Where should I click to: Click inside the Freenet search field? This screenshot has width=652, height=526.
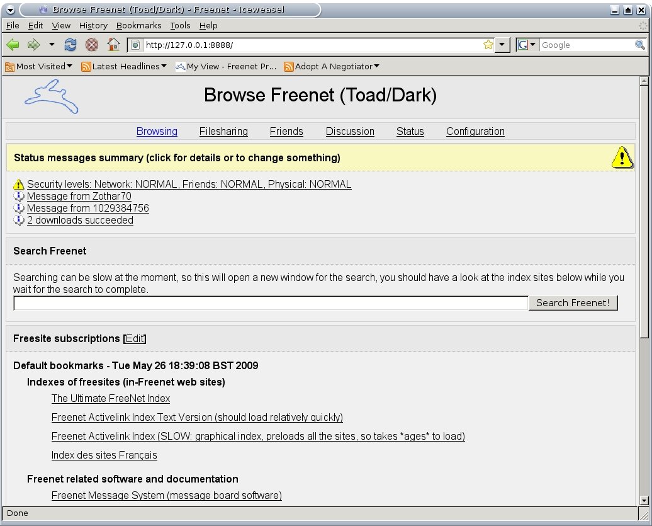[271, 303]
